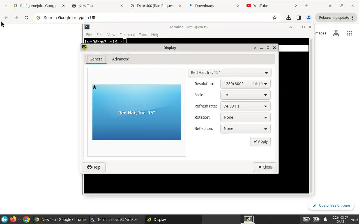This screenshot has height=224, width=359.
Task: Click the Images link in Chrome
Action: click(320, 33)
